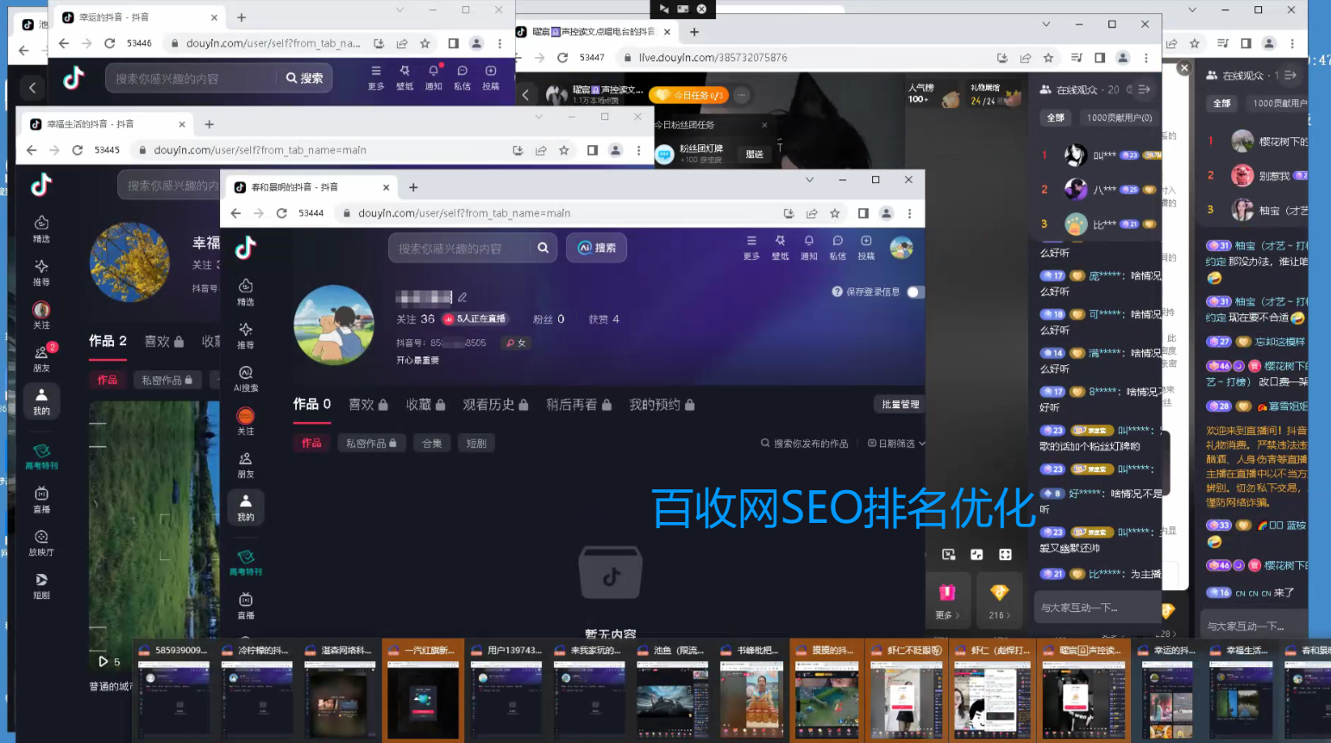Click the 今日任务 0/3 orange button
This screenshot has width=1331, height=743.
(x=689, y=95)
